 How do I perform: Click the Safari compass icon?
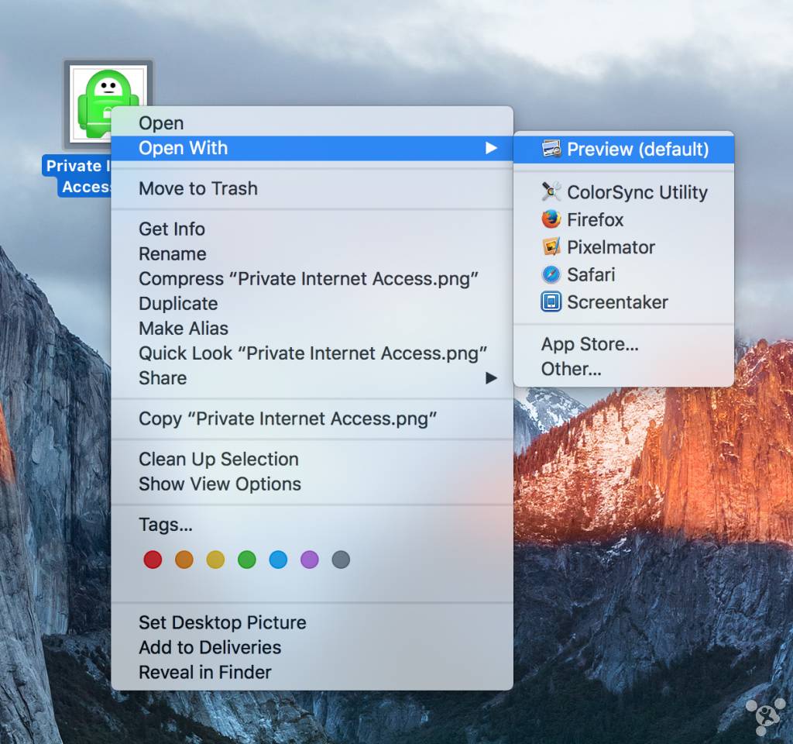551,275
